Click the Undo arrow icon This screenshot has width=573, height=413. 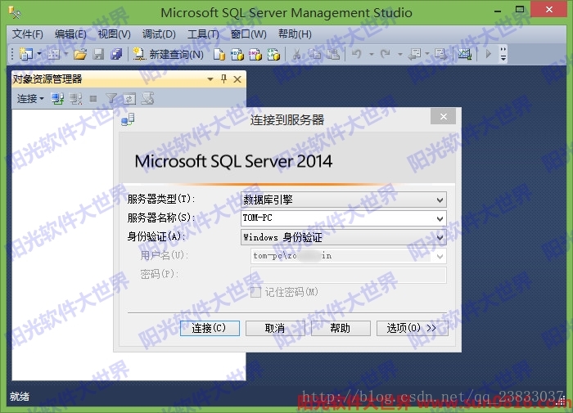[x=357, y=54]
